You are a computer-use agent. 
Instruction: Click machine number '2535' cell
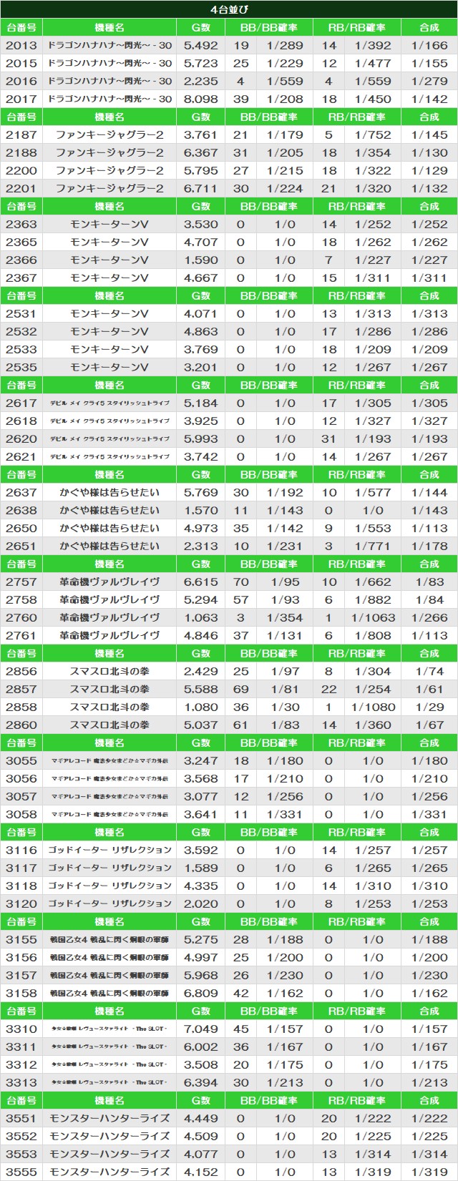click(x=21, y=367)
